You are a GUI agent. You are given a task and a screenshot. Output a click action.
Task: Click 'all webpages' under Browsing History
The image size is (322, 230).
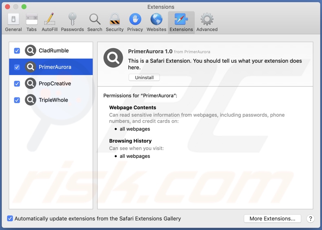[135, 156]
